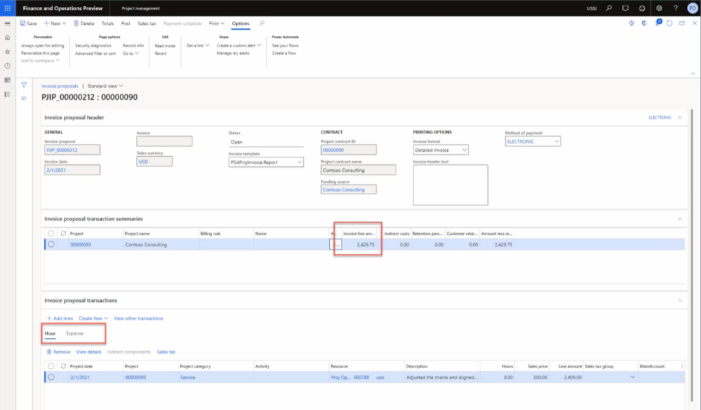Open the Method of payment dropdown
The height and width of the screenshot is (410, 701).
click(x=556, y=141)
